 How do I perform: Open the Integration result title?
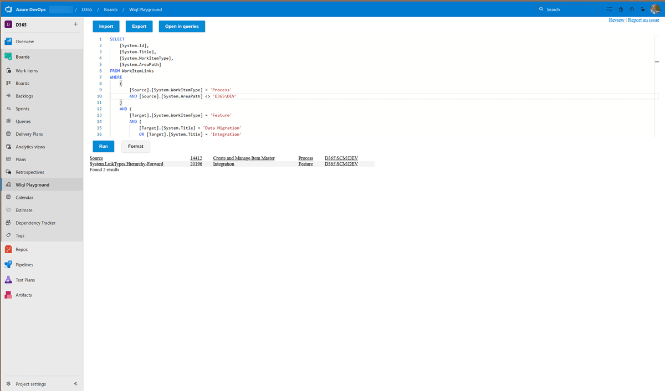coord(223,164)
